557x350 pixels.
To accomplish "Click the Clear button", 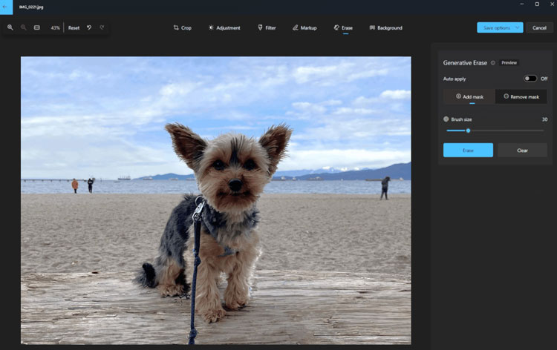I will [522, 150].
